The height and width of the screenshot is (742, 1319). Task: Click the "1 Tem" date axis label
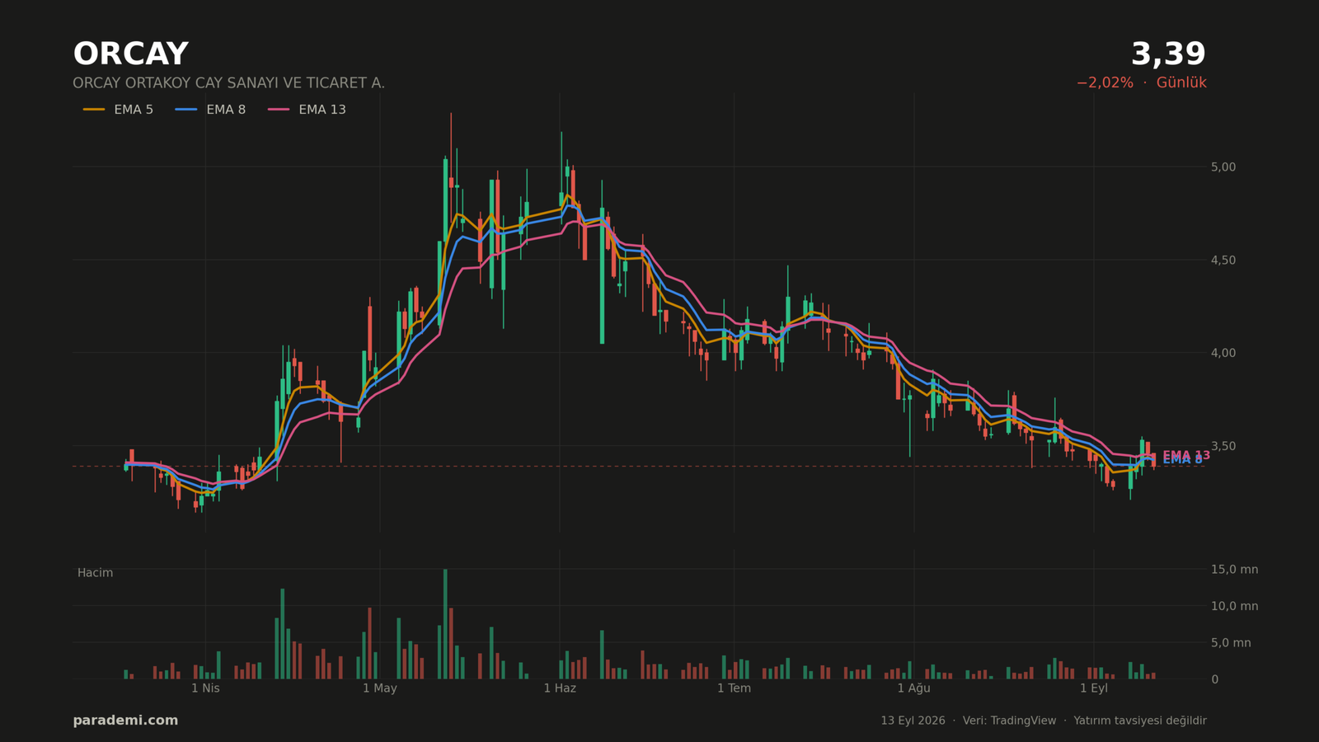click(x=734, y=688)
